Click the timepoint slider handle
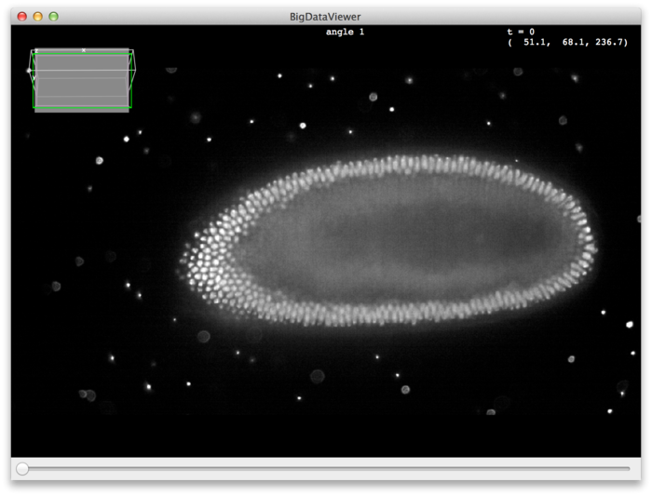The width and height of the screenshot is (652, 496). point(22,468)
